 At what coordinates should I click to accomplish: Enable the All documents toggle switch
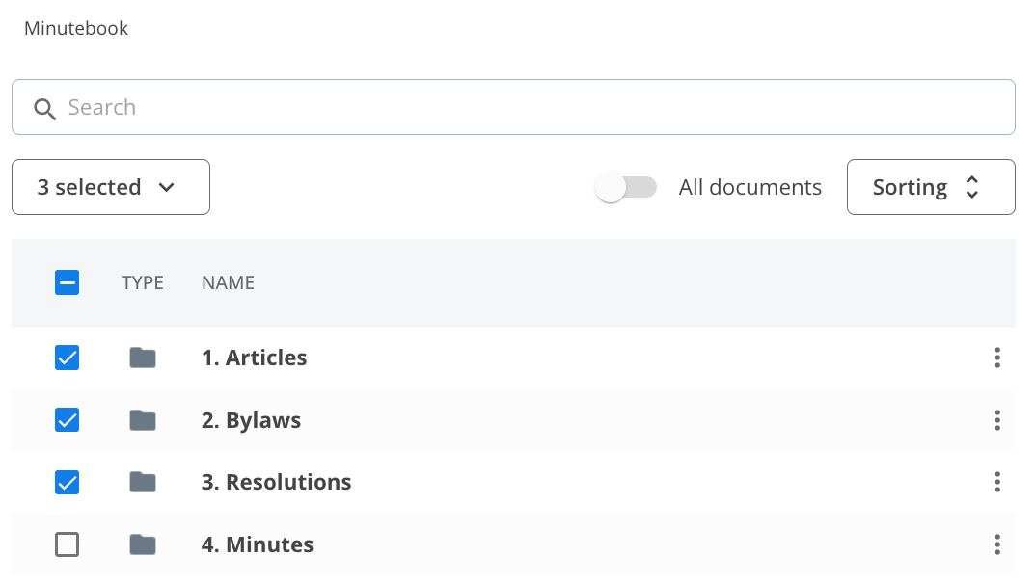pos(626,187)
